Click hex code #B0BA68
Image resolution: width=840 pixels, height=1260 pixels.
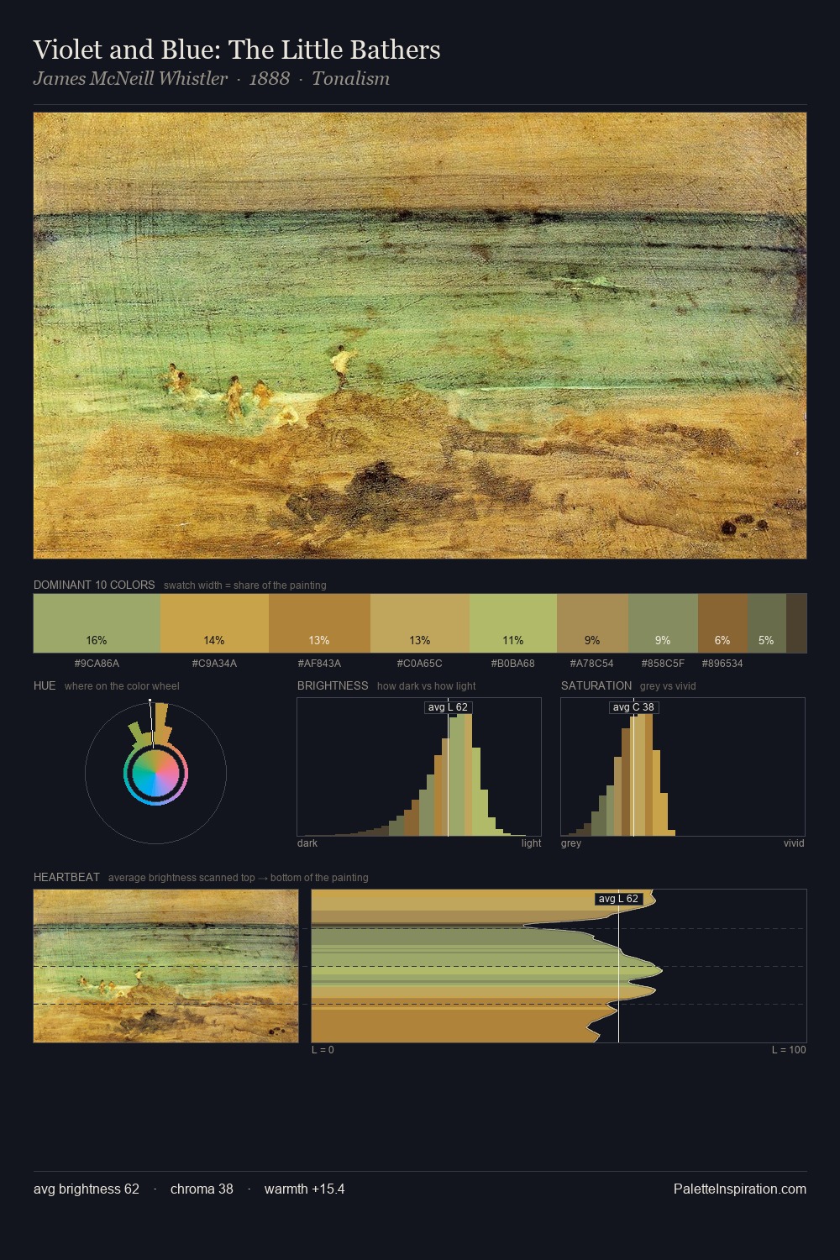[x=513, y=664]
